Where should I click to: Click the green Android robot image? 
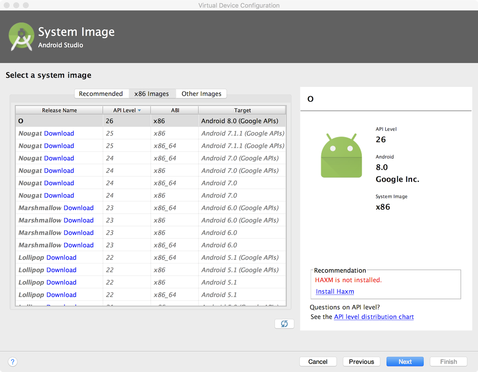[341, 156]
